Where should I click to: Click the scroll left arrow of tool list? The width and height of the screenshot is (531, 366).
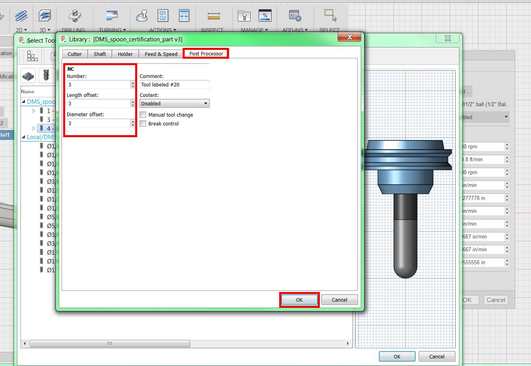tap(25, 343)
